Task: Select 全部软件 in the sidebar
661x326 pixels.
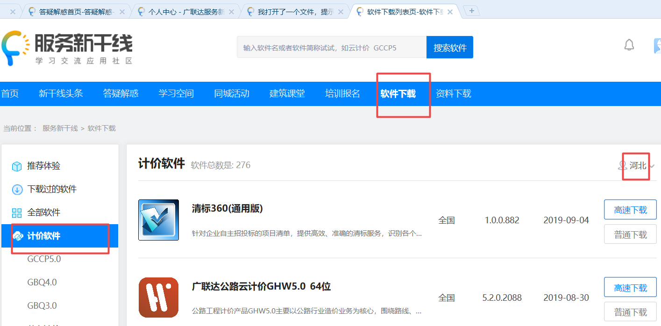Action: click(44, 213)
